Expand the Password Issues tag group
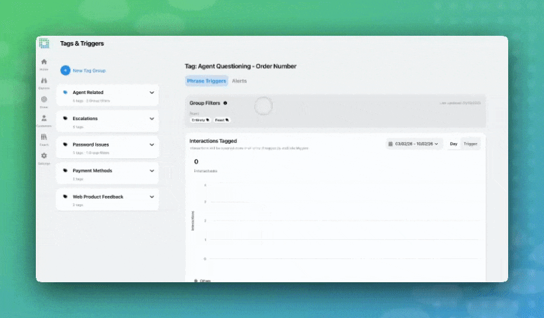This screenshot has width=544, height=318. [152, 144]
